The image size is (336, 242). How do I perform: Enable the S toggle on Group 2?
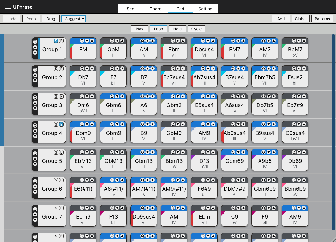click(x=56, y=69)
